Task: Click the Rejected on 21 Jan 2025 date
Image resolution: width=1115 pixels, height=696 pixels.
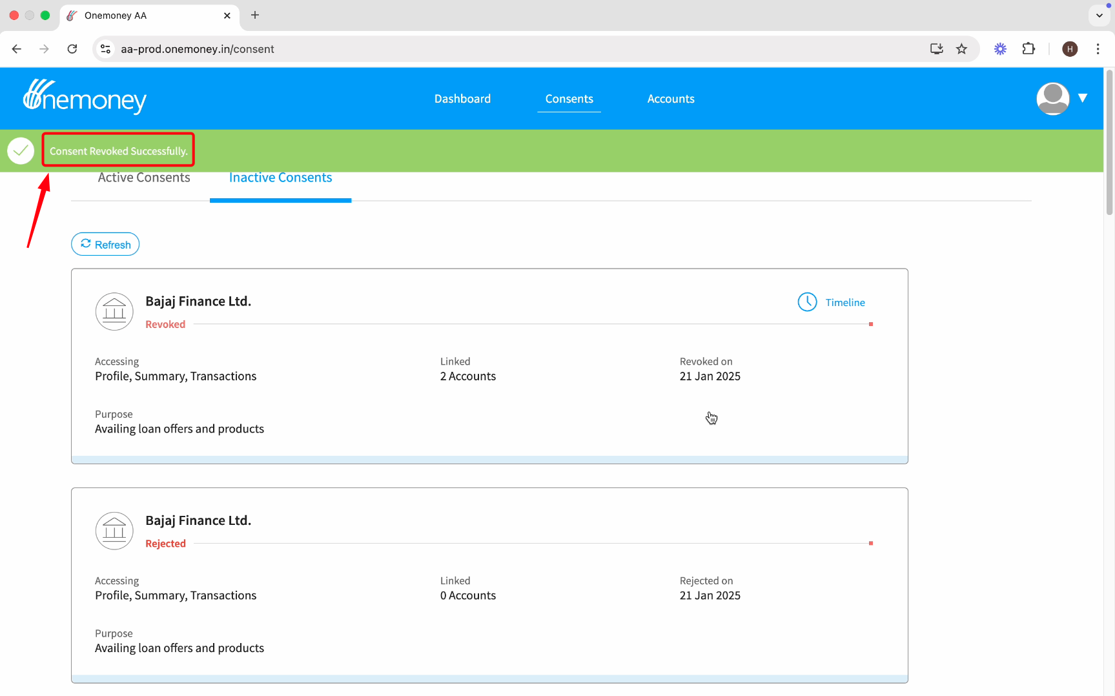Action: pos(710,596)
